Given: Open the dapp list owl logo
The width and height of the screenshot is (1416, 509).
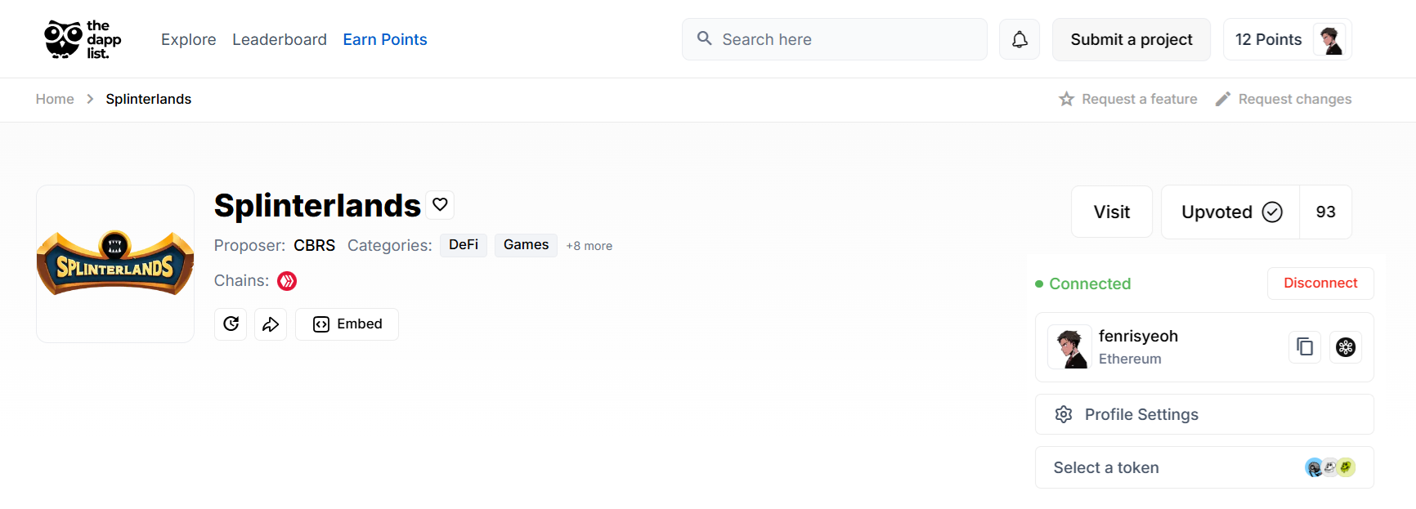Looking at the screenshot, I should point(83,39).
